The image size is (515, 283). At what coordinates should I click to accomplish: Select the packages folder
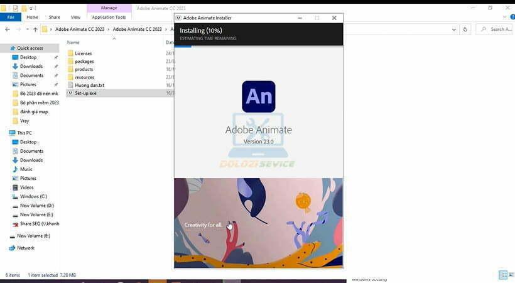click(x=84, y=61)
